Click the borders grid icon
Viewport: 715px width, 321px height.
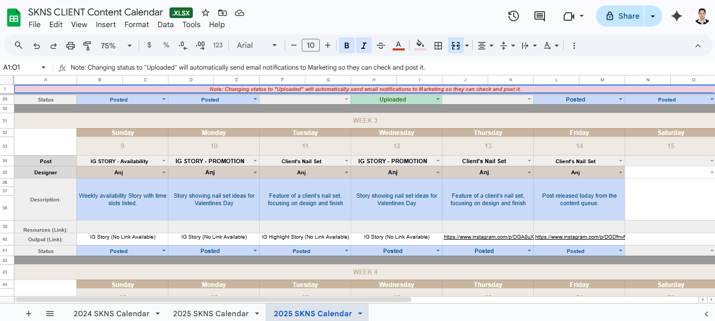point(438,46)
